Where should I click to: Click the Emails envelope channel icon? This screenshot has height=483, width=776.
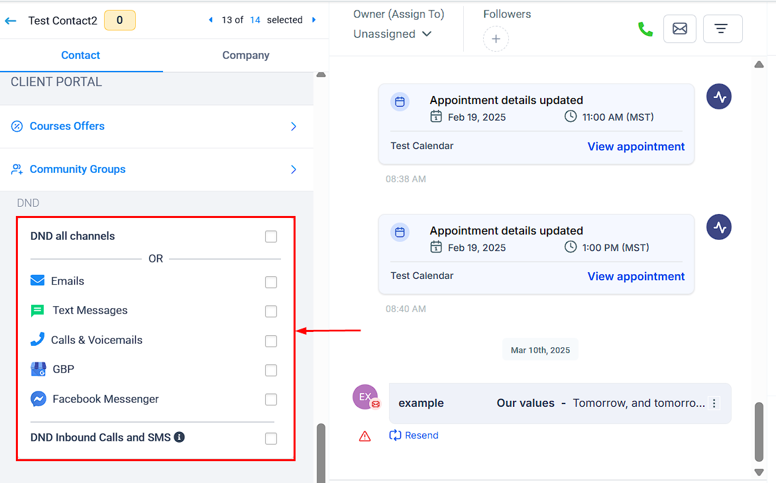(x=38, y=281)
